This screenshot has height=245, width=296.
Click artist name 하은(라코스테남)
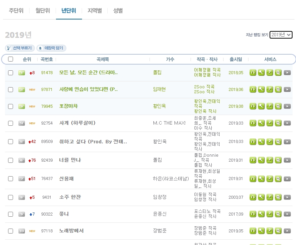pyautogui.click(x=171, y=178)
